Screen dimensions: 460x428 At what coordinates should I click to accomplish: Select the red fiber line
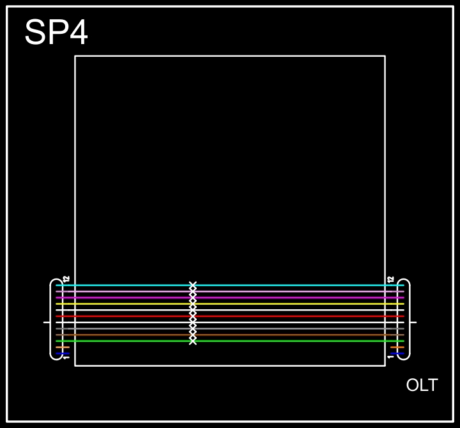[x=287, y=316]
